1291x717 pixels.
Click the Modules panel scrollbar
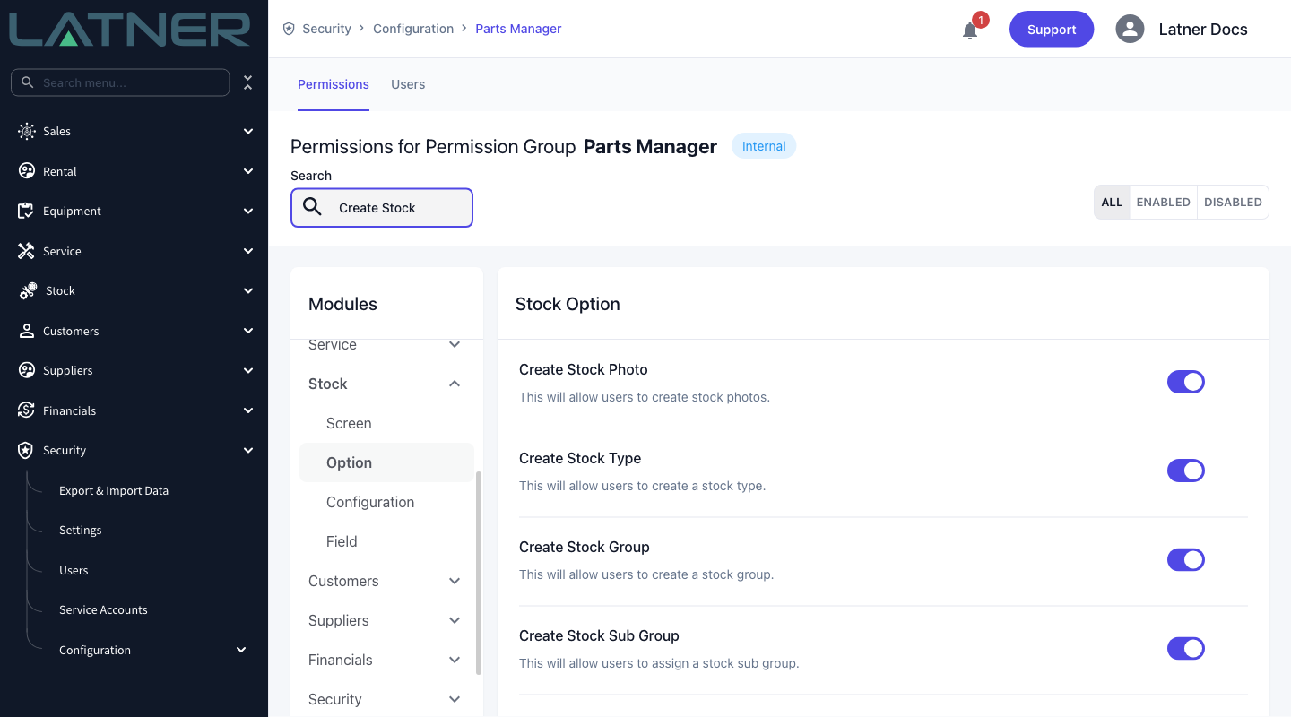479,573
